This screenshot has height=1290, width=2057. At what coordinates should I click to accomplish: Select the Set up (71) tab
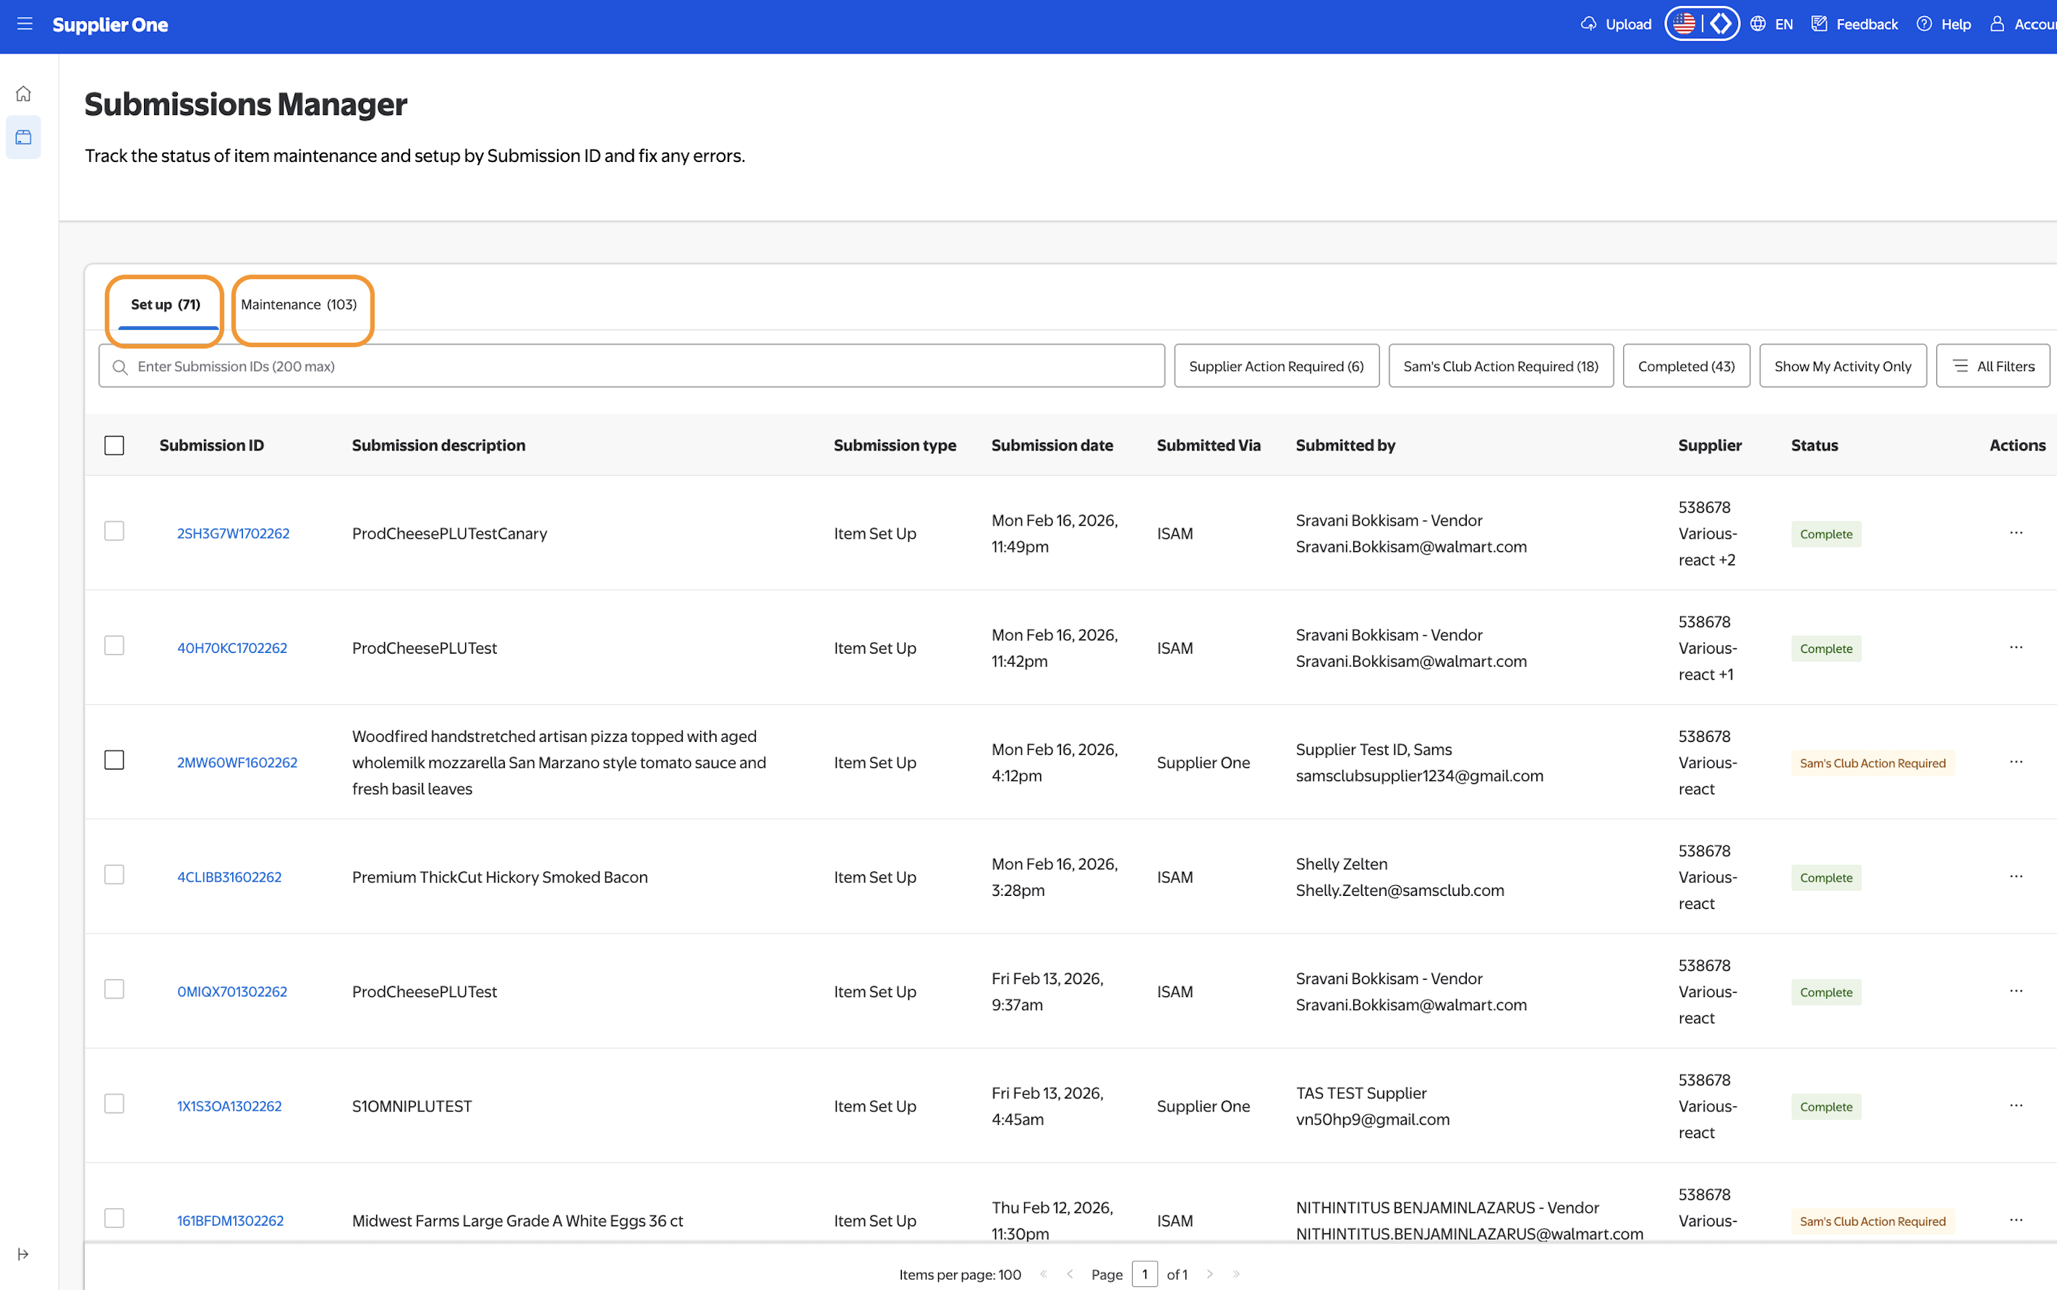166,304
